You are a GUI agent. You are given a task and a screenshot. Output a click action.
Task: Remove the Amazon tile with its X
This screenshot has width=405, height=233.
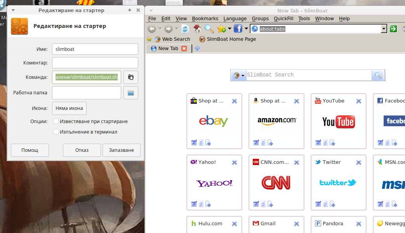click(297, 101)
